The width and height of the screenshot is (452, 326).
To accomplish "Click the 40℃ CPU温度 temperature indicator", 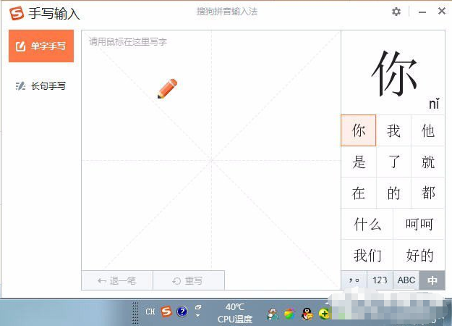I will tap(234, 313).
